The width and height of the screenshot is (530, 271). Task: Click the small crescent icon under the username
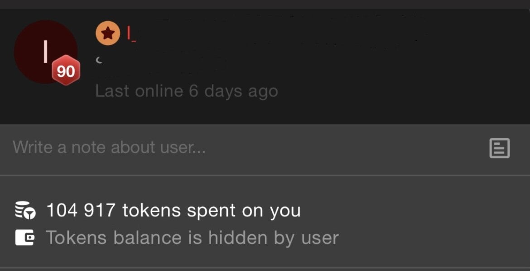click(x=99, y=61)
